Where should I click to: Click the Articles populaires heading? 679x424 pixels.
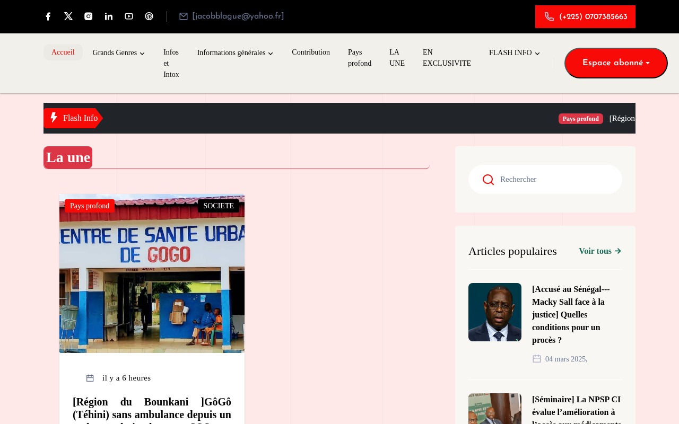tap(512, 251)
